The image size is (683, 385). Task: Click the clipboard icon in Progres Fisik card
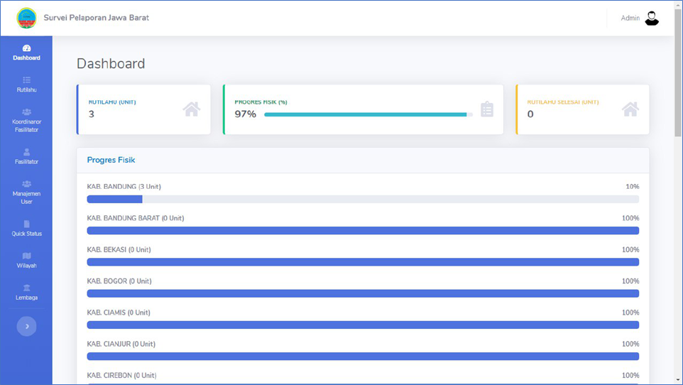(486, 109)
